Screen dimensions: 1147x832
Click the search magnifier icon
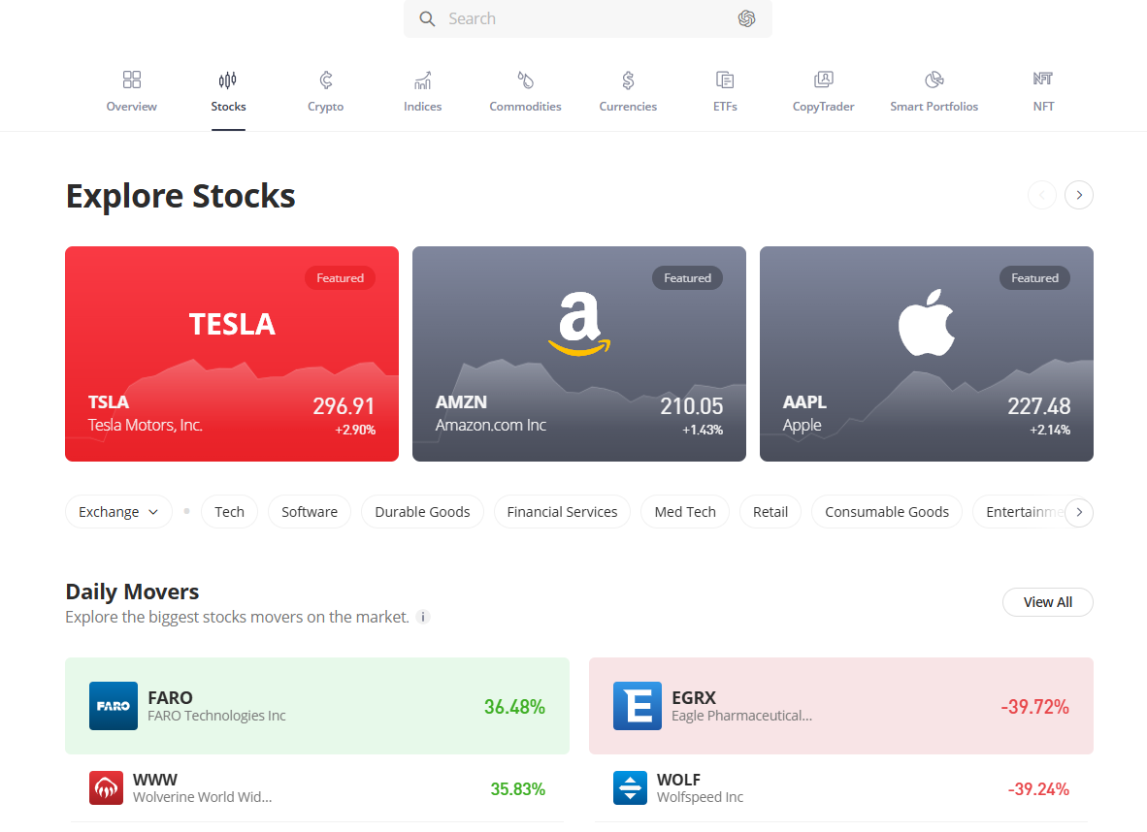coord(427,18)
